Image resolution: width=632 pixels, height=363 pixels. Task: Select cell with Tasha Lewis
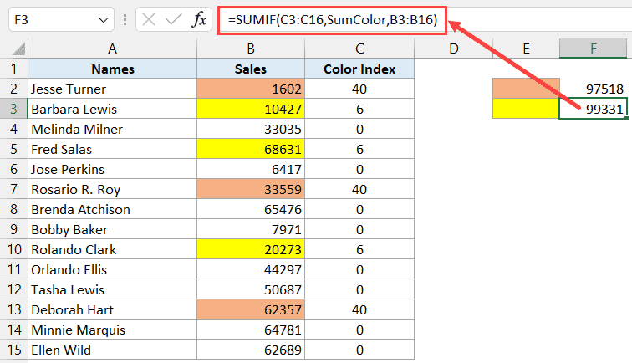[x=113, y=289]
